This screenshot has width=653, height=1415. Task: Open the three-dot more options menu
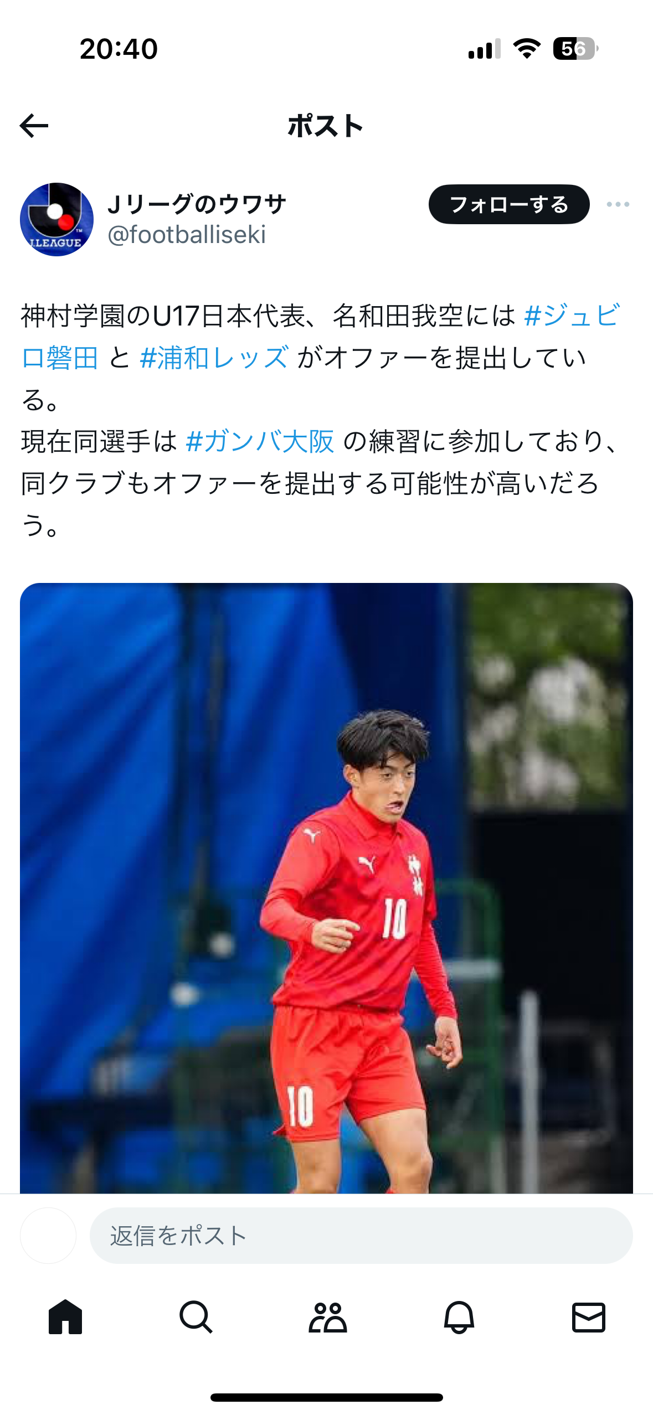point(618,204)
